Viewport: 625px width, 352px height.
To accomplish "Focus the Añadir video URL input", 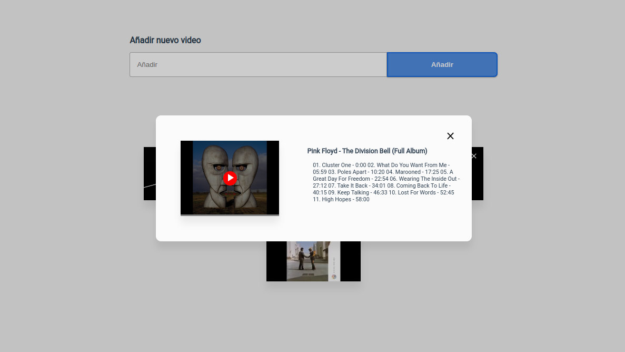I will (x=259, y=65).
